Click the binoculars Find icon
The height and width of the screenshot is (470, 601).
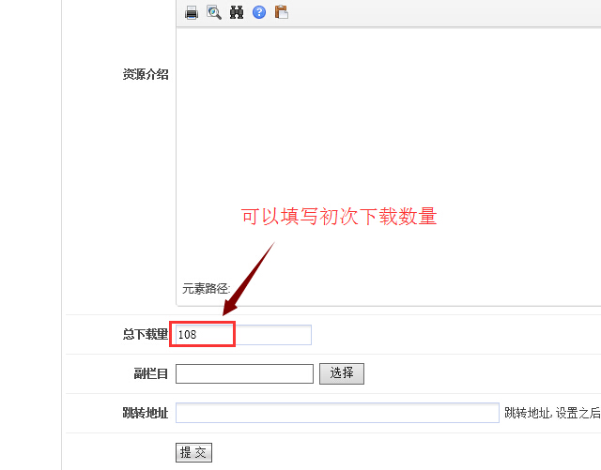(x=237, y=12)
